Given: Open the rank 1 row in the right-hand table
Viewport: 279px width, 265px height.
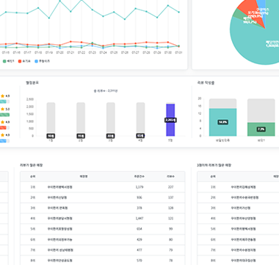Looking at the screenshot, I should [x=238, y=187].
